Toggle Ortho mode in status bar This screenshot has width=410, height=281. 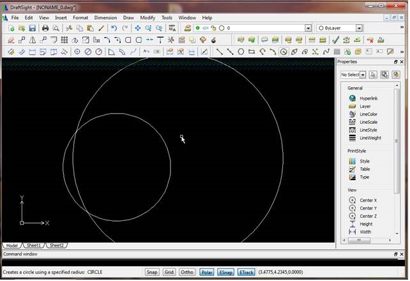coord(187,272)
